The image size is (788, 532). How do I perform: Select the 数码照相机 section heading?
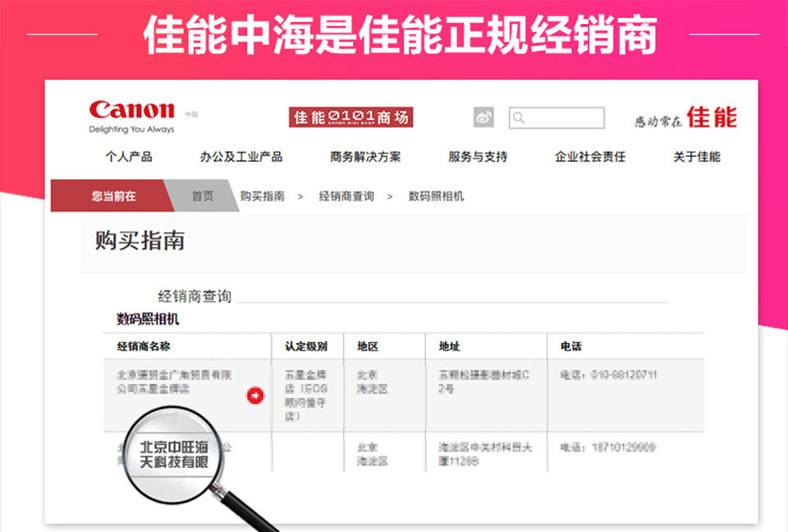148,319
